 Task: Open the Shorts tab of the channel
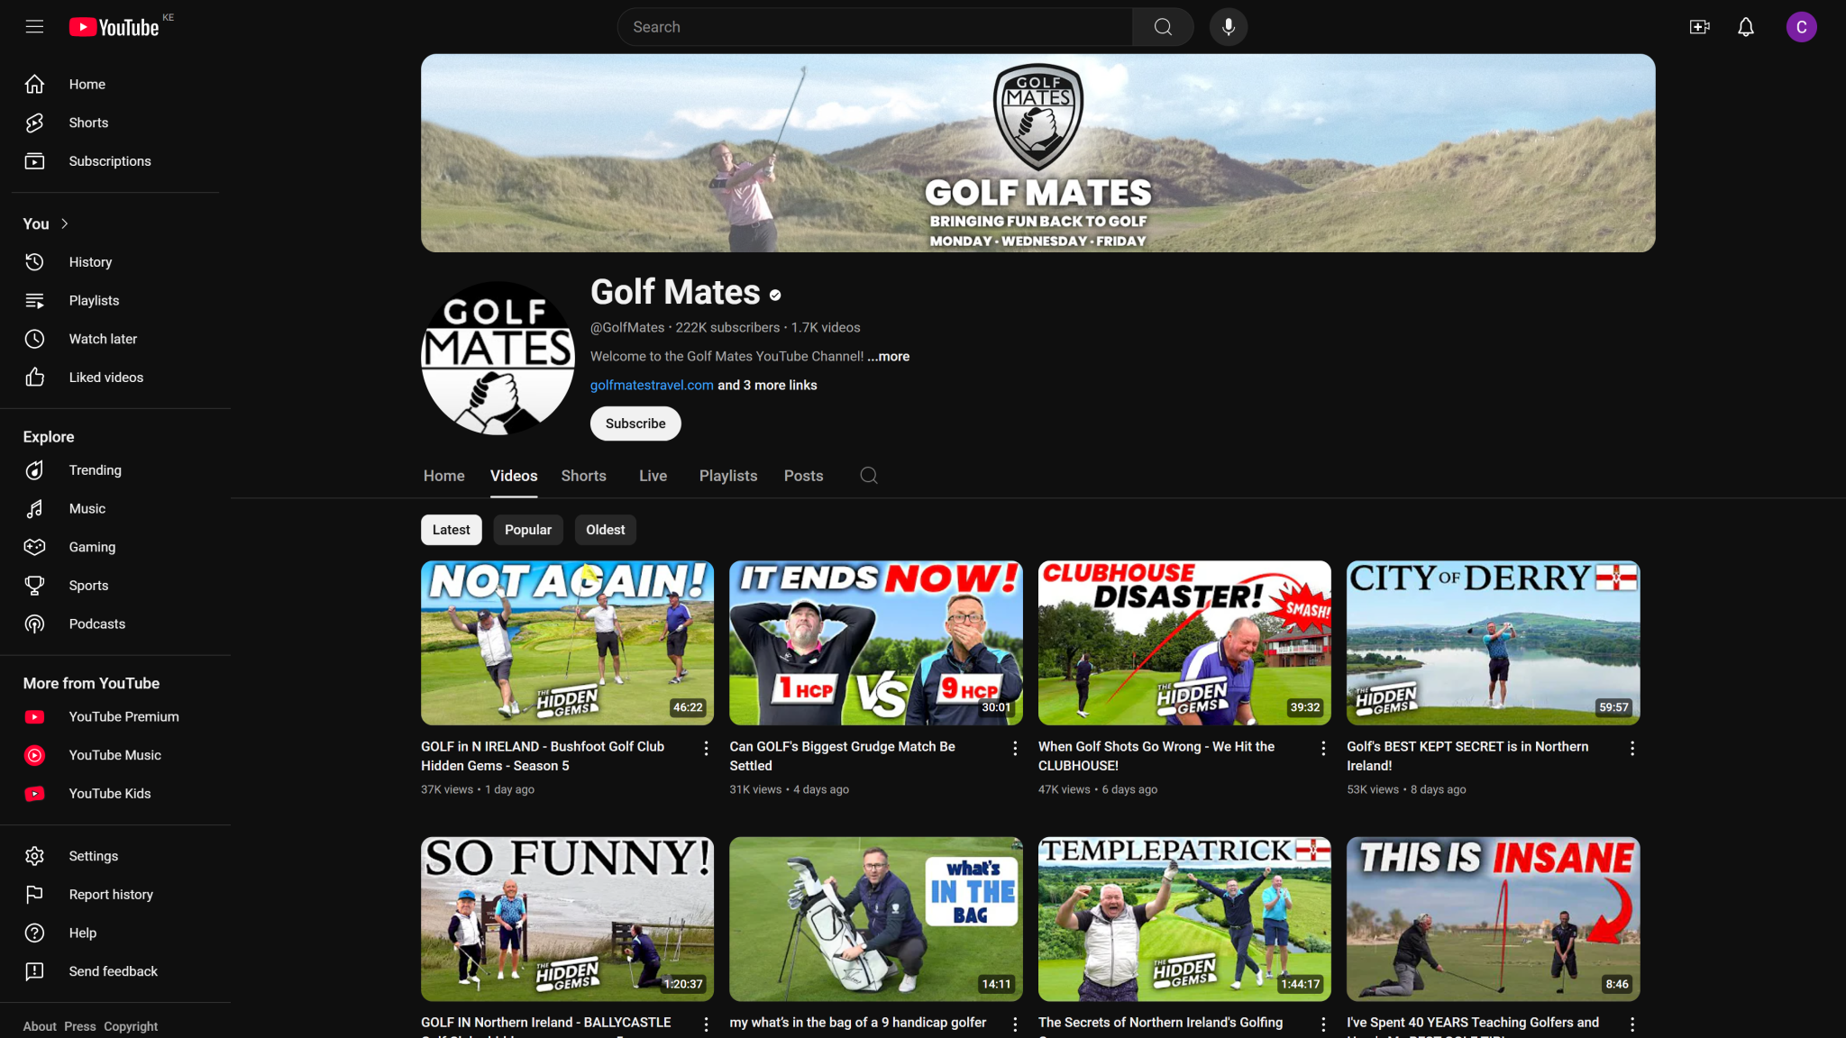(583, 476)
